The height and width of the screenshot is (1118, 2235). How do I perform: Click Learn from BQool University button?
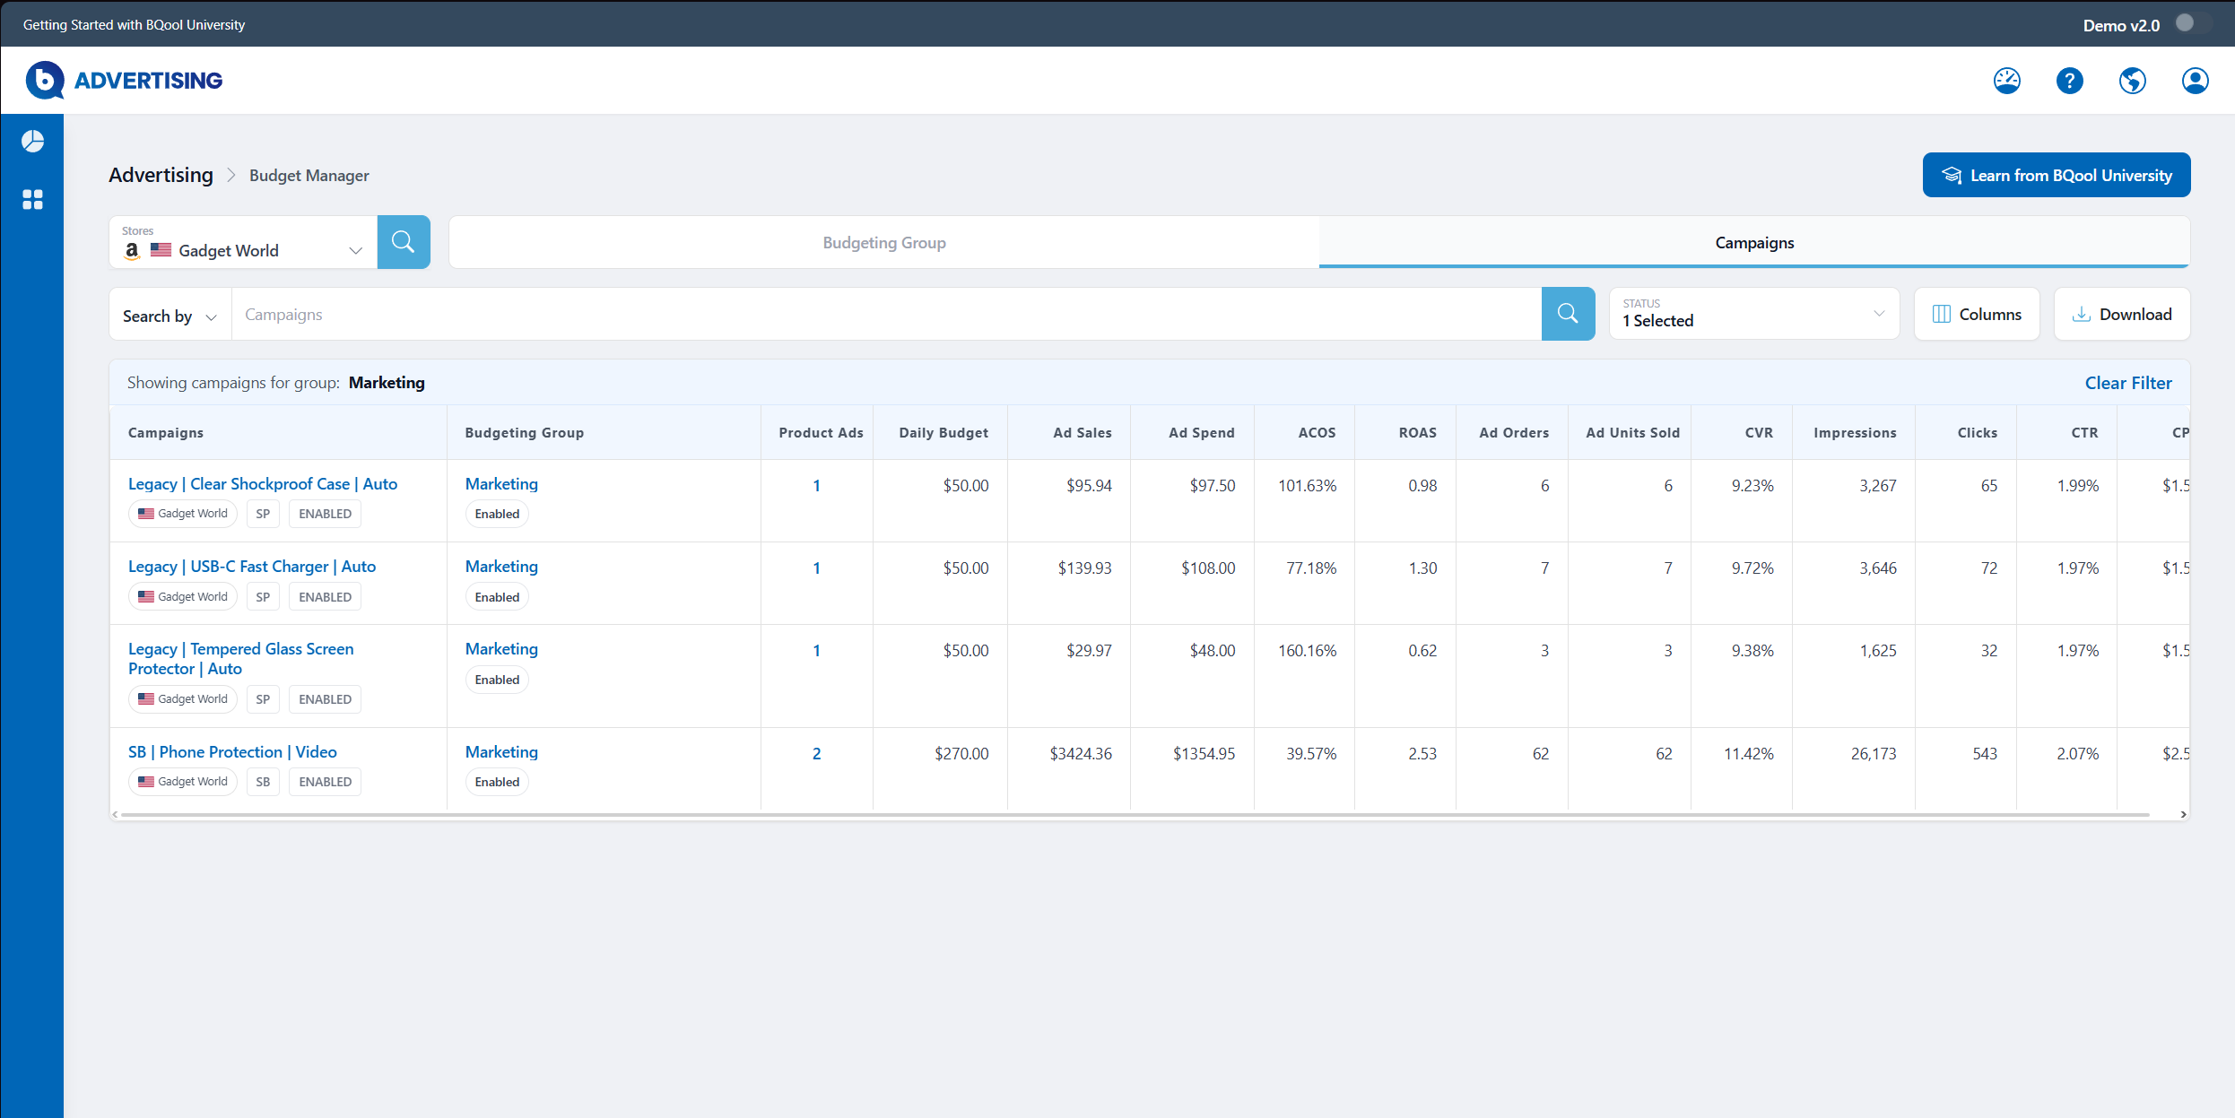pyautogui.click(x=2057, y=175)
